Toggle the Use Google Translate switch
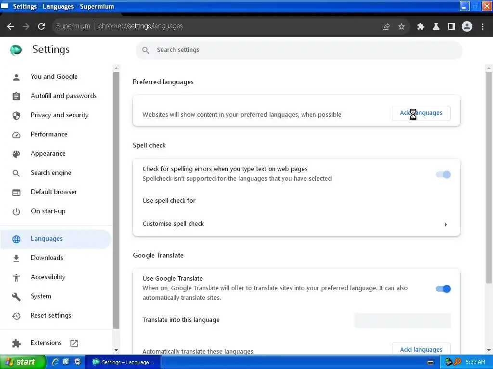The width and height of the screenshot is (493, 369). point(443,289)
